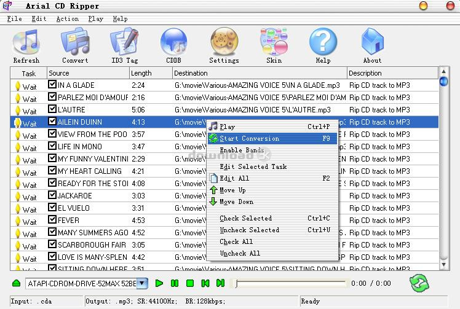Select the LOVE IS MANY-SPLEN track row
Image resolution: width=460 pixels, height=309 pixels.
point(224,257)
